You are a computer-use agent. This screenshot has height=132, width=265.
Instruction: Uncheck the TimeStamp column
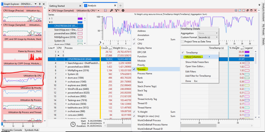point(183,53)
